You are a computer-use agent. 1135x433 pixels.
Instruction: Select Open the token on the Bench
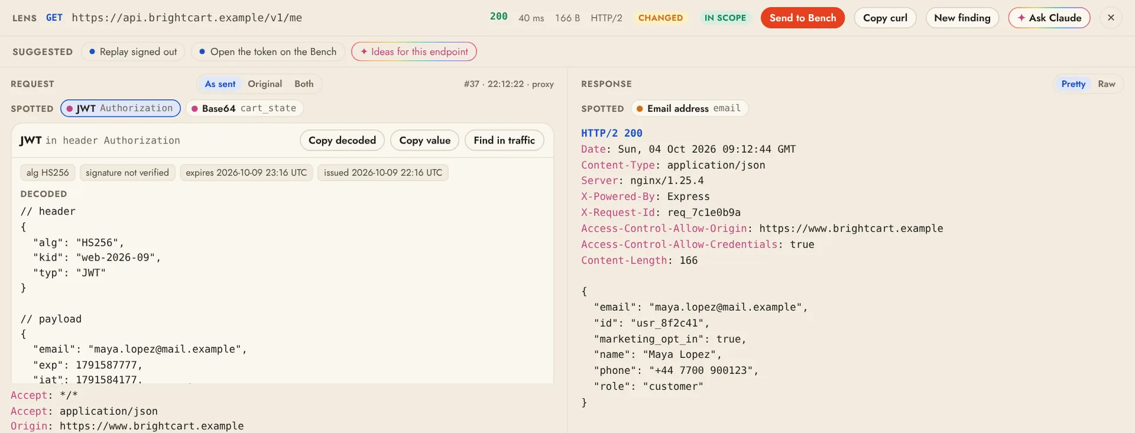(x=268, y=51)
